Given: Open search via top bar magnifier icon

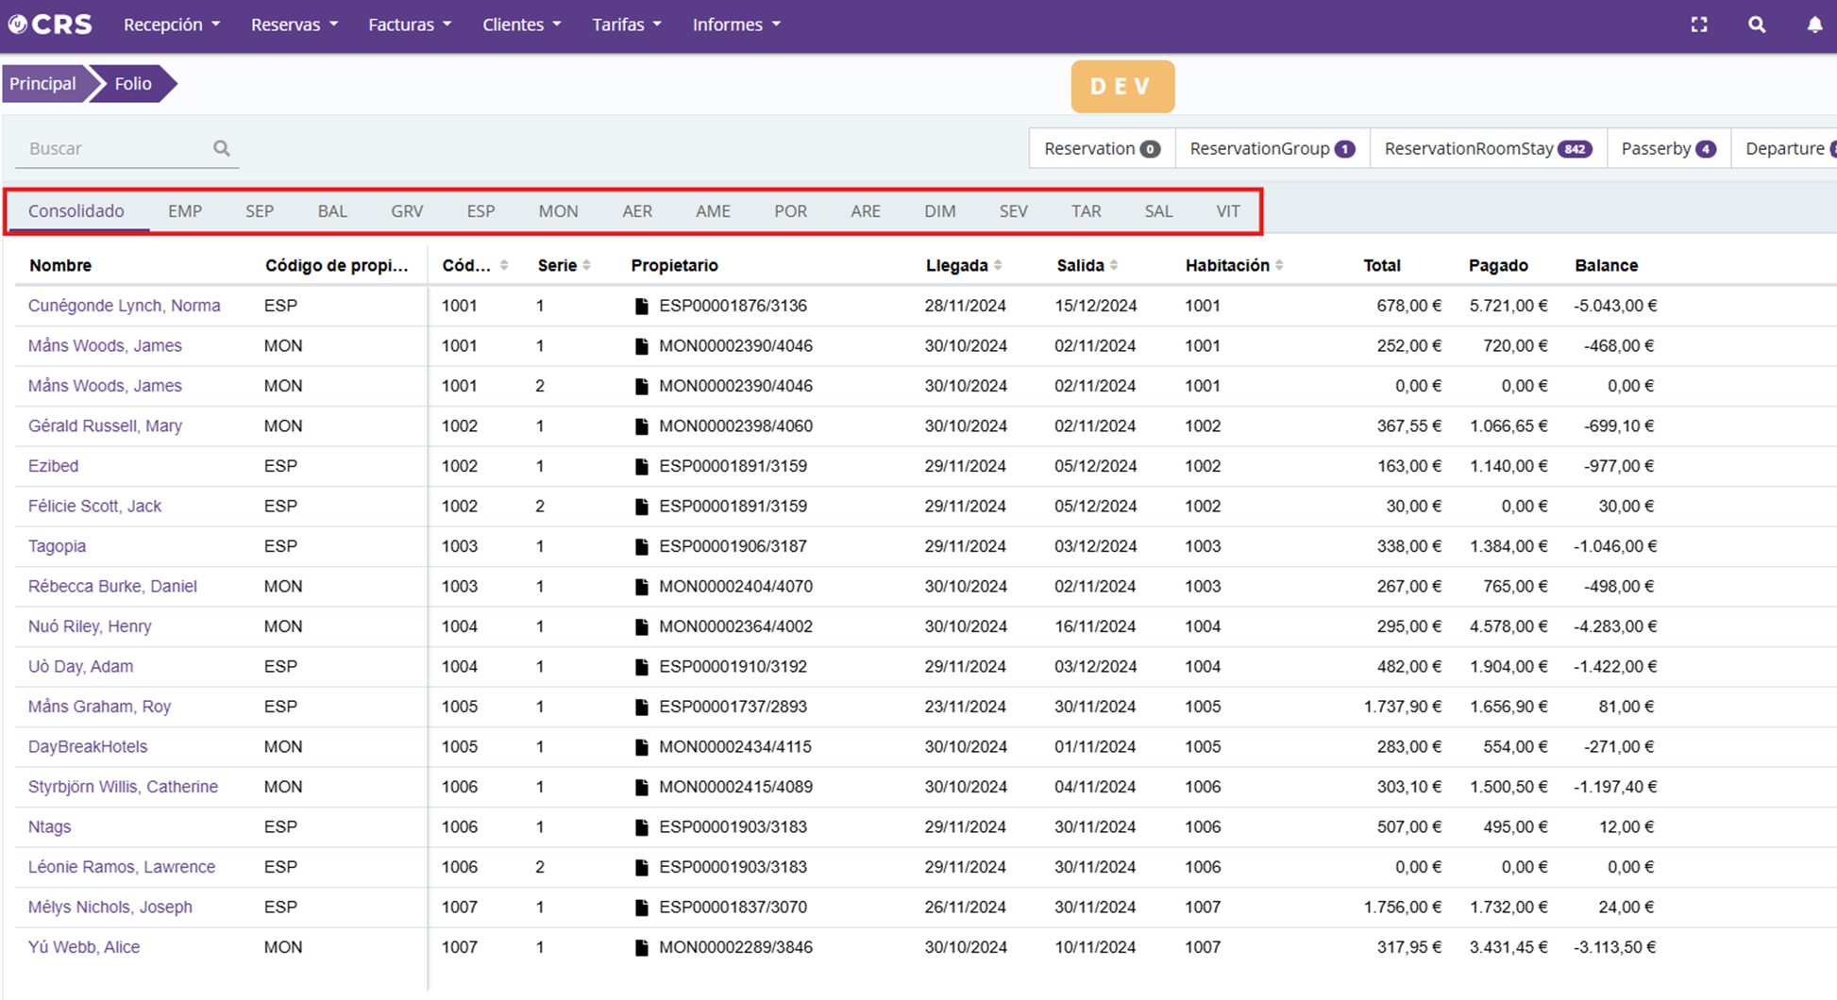Looking at the screenshot, I should 1757,25.
